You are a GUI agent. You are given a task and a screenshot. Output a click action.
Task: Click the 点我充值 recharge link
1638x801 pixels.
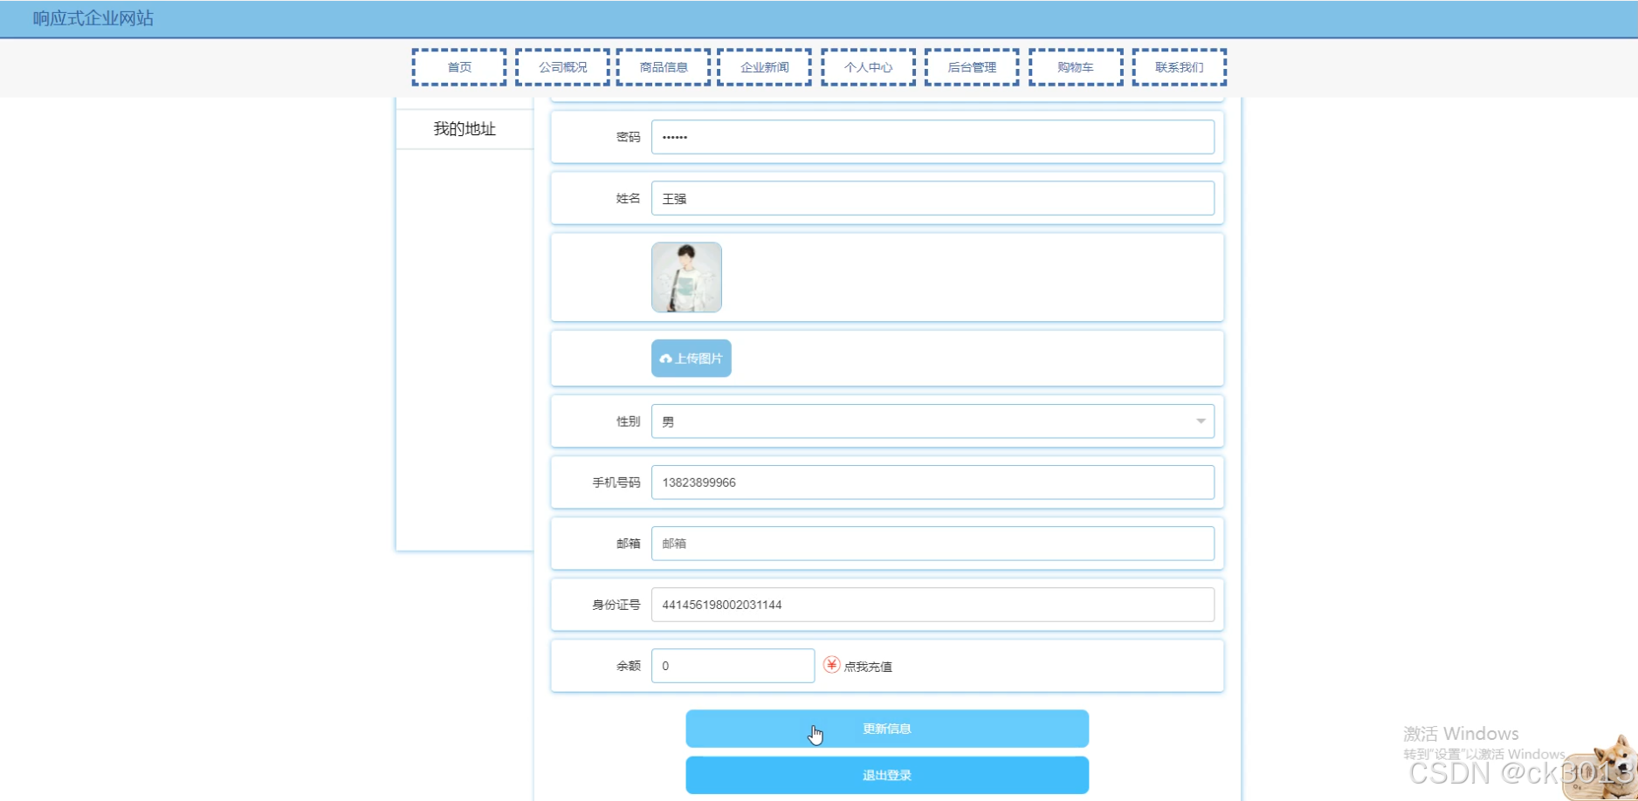click(869, 665)
